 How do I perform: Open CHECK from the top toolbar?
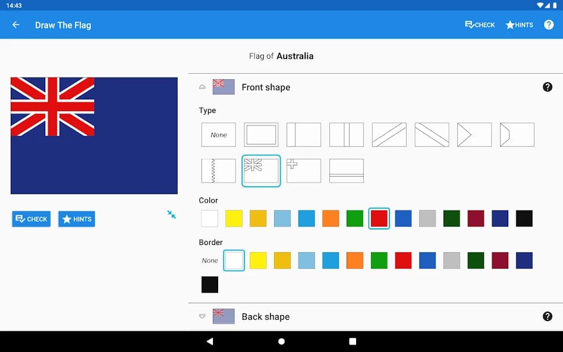(x=479, y=24)
